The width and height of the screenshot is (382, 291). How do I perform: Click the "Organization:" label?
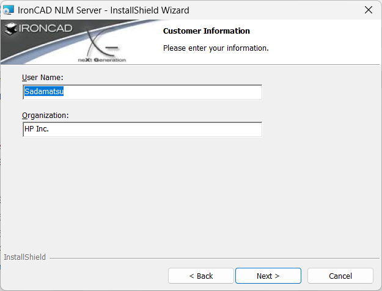[x=45, y=116]
